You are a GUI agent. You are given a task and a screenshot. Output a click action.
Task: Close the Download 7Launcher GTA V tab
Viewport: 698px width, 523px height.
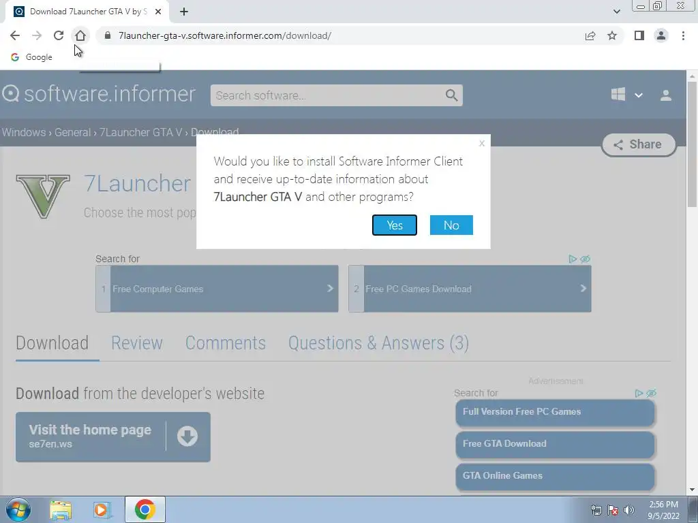[158, 12]
